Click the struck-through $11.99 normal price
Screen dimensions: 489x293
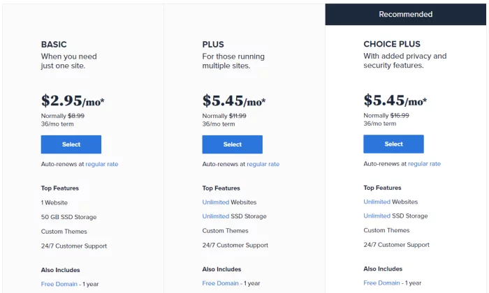[x=238, y=116]
